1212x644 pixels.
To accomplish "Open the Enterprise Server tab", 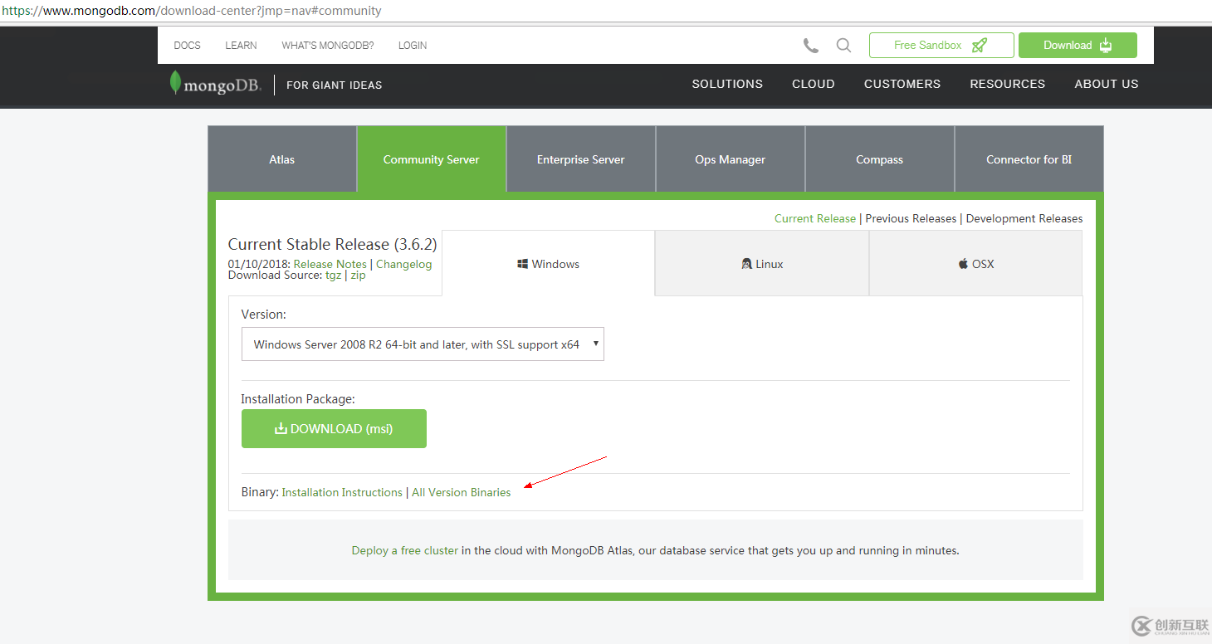I will 581,159.
